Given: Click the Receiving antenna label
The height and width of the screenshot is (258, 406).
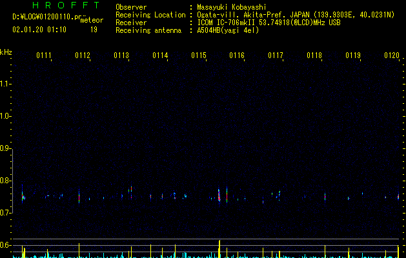Looking at the screenshot, I should click(x=148, y=30).
